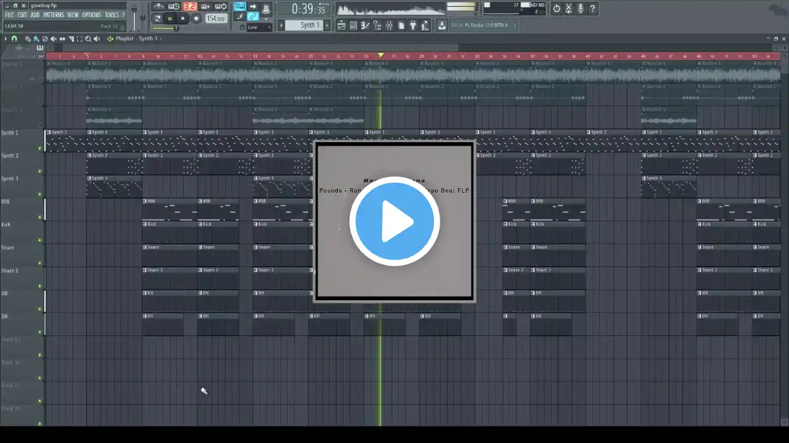Mute the Snare track

click(40, 263)
